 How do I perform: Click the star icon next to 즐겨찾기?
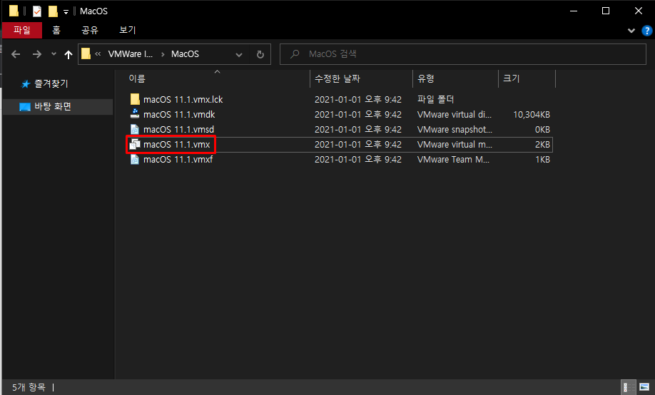[26, 84]
